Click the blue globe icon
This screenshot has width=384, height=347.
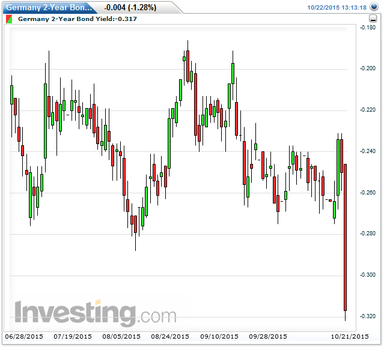[x=374, y=7]
